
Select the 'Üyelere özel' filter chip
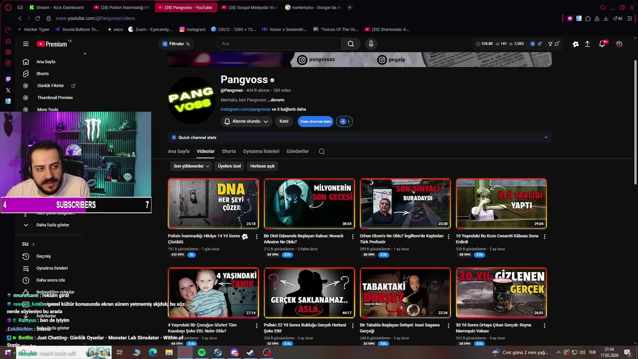click(229, 166)
